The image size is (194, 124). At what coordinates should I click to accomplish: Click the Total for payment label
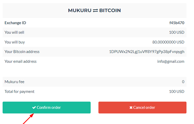point(19,92)
